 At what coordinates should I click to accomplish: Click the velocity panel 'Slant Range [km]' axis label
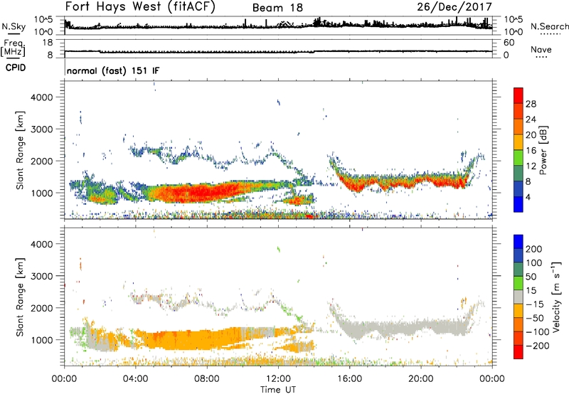point(20,297)
